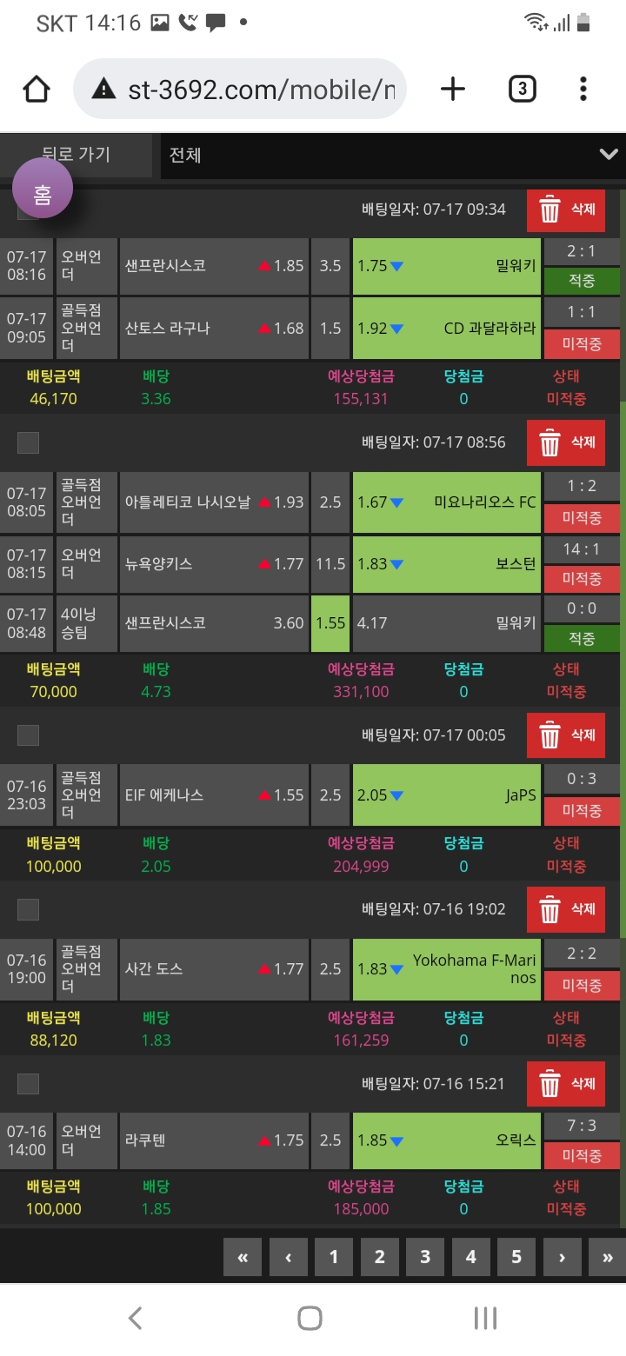Viewport: 626px width, 1356px height.
Task: Open the browser three-dot menu
Action: 583,89
